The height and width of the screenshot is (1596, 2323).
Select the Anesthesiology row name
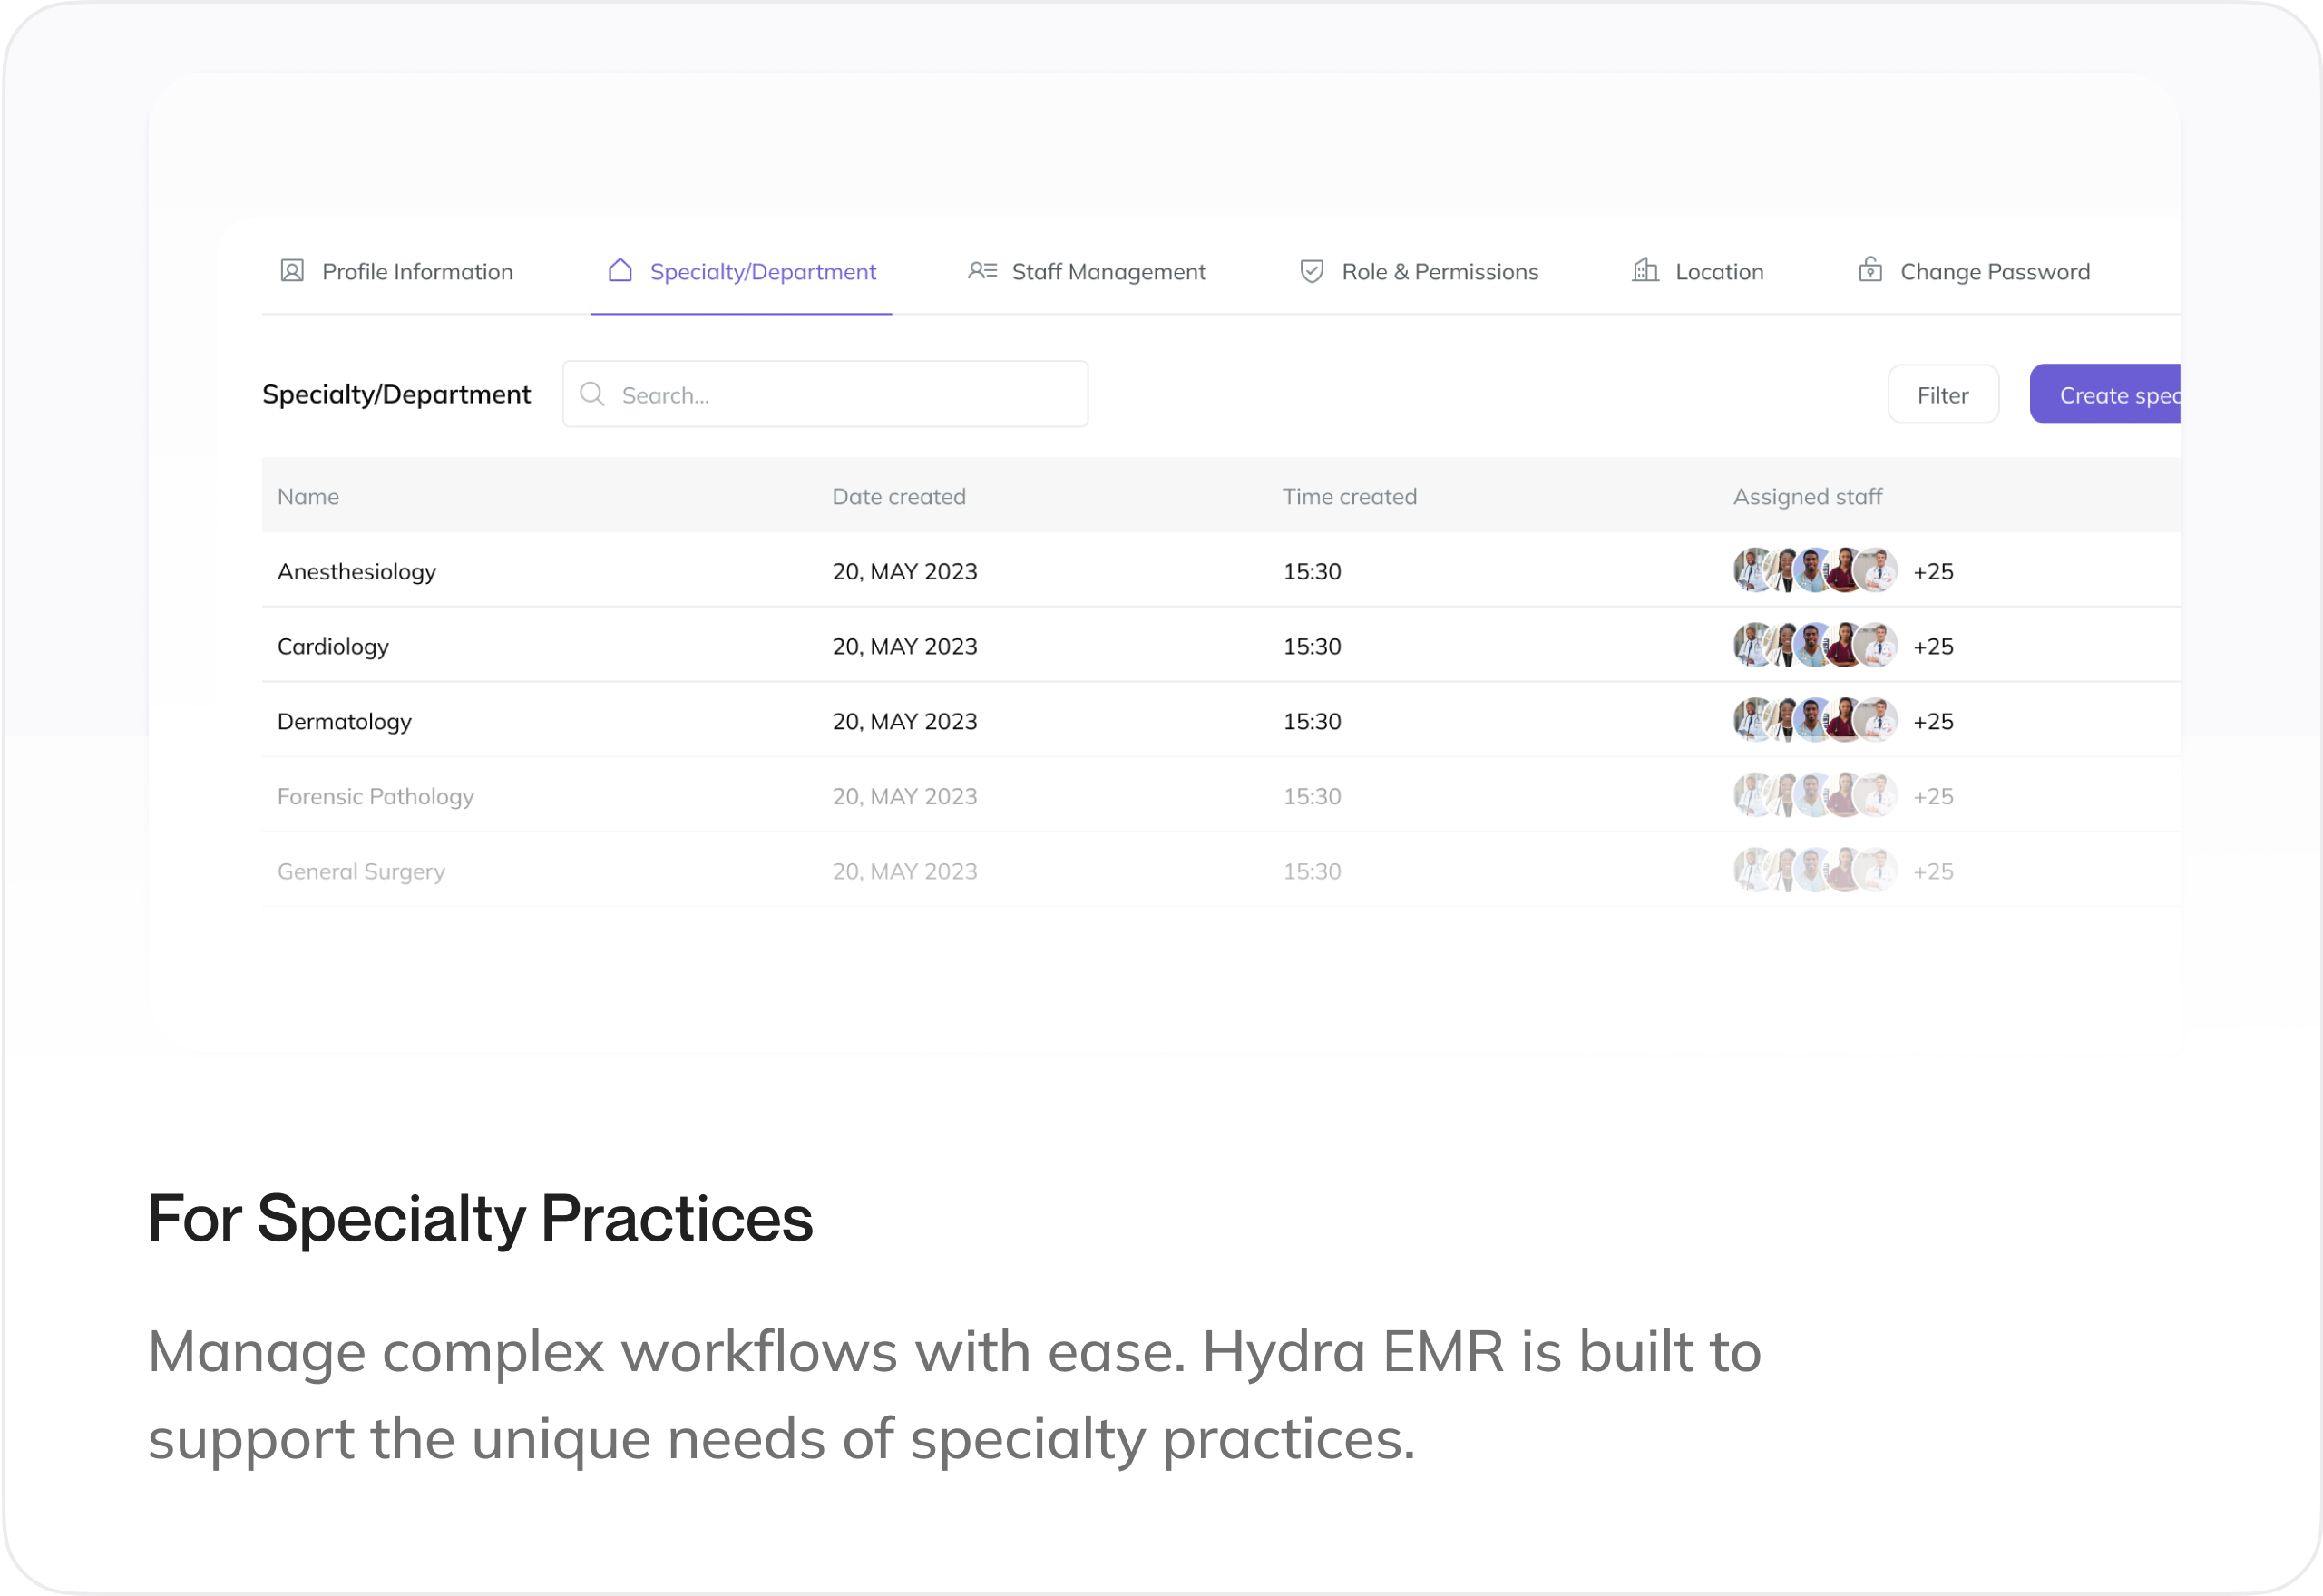357,572
